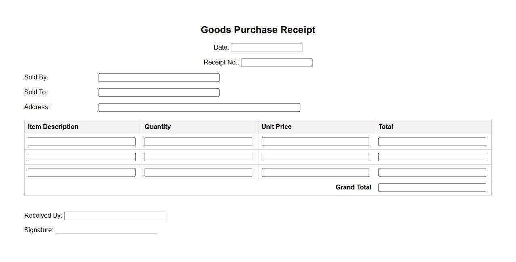Image resolution: width=516 pixels, height=262 pixels.
Task: Click the Grand Total input field
Action: click(x=432, y=188)
